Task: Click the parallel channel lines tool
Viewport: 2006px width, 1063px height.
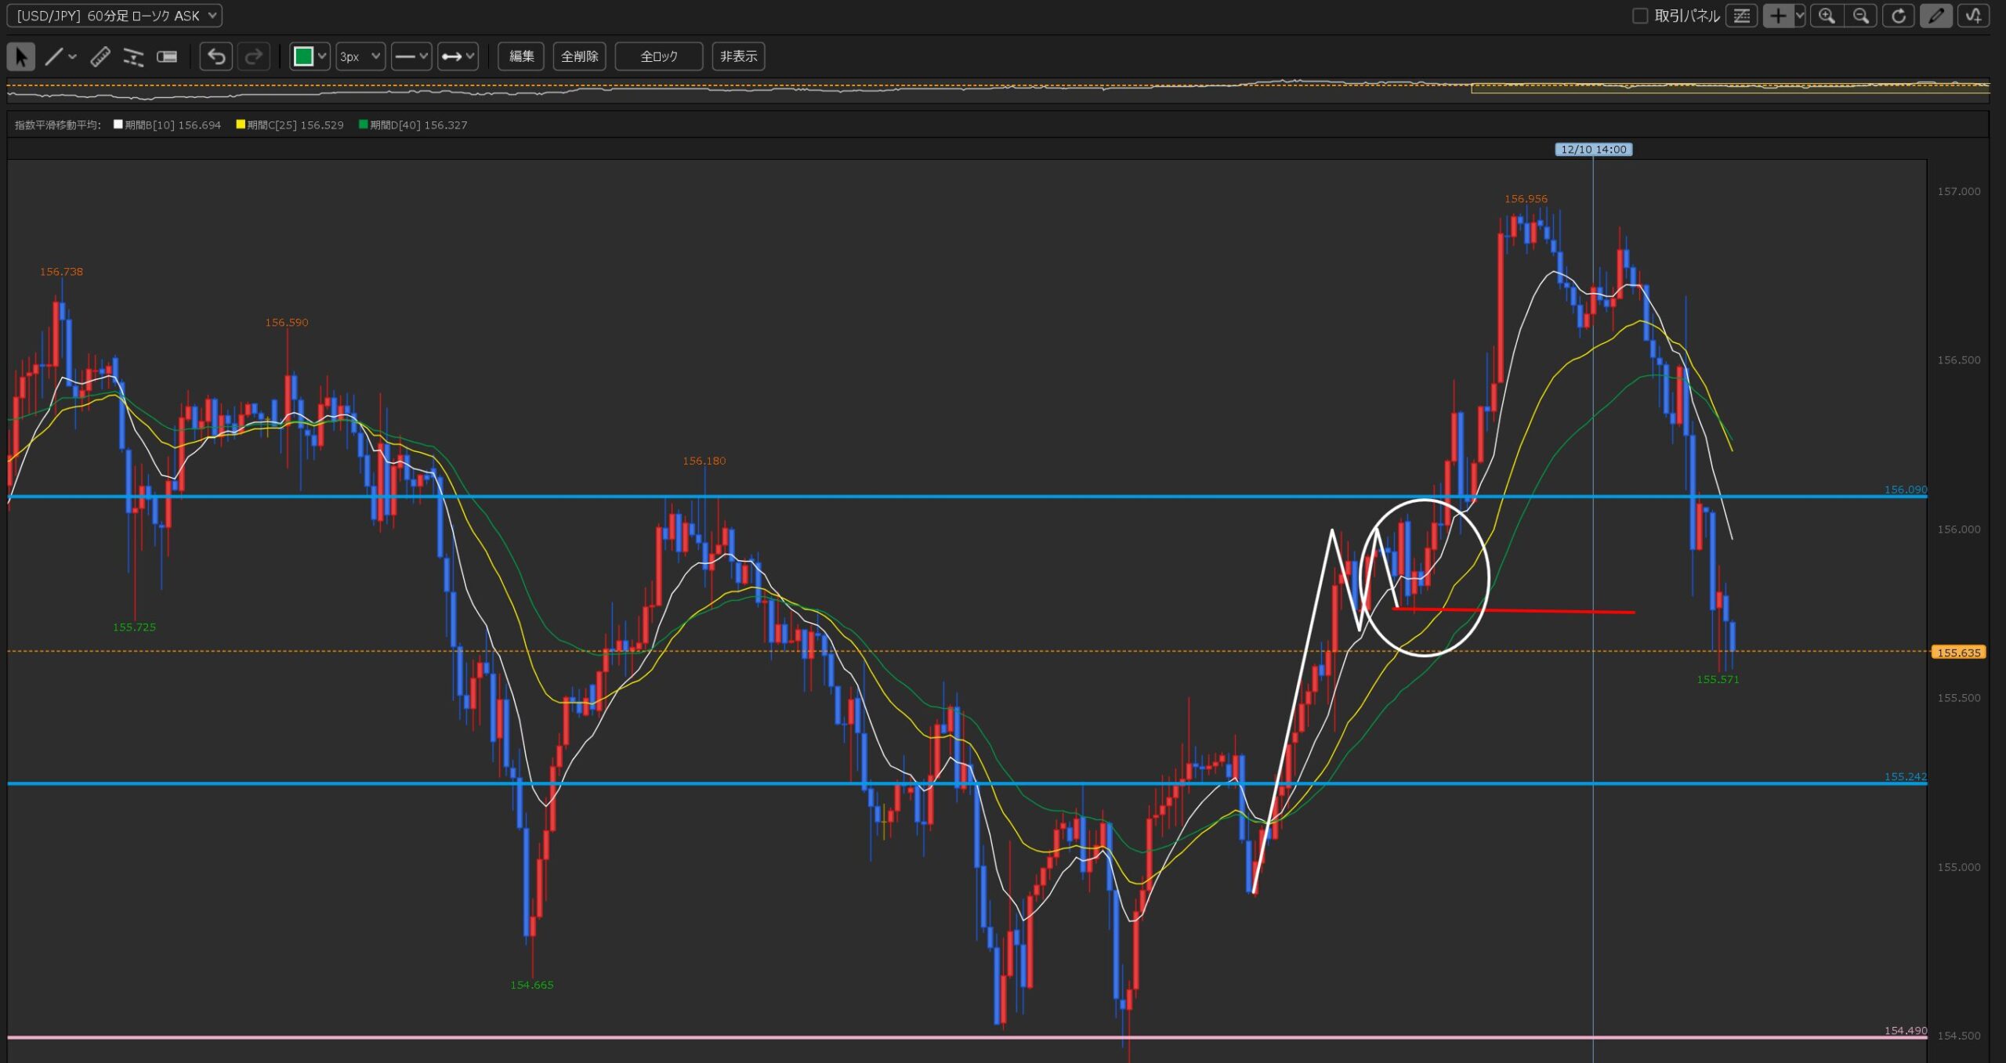Action: click(x=133, y=56)
